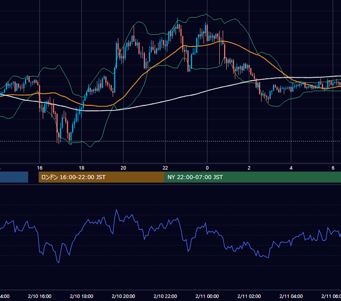Click the 2/11 00:00 time label
The height and width of the screenshot is (301, 341).
tap(207, 296)
